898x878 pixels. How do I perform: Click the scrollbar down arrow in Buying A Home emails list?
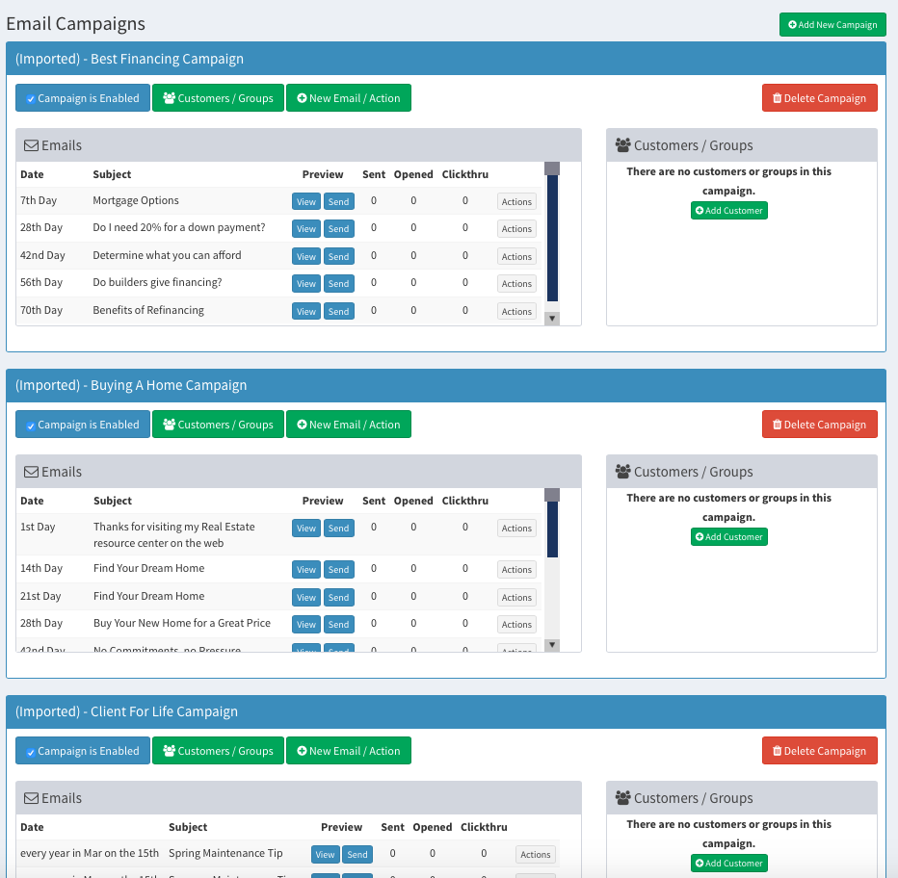(x=551, y=644)
